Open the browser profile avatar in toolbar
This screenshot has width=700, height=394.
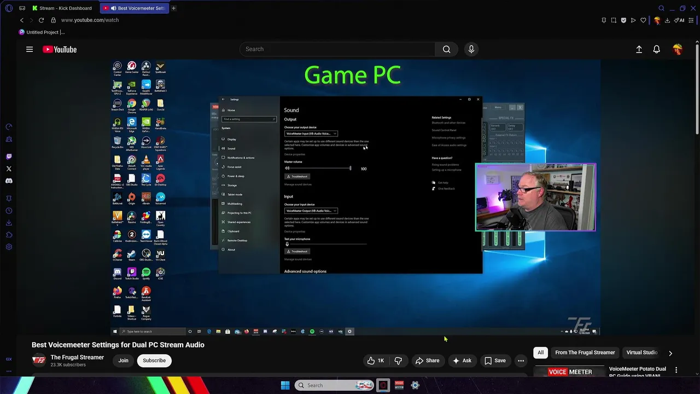point(657,20)
